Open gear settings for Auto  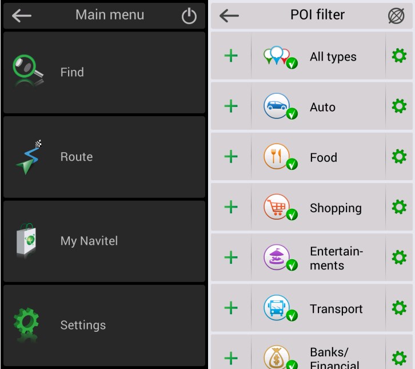399,106
